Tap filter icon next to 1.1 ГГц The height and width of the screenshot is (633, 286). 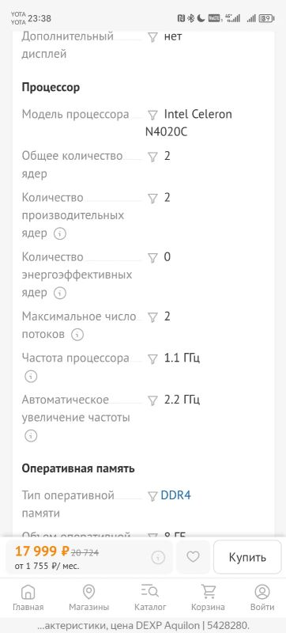click(152, 359)
